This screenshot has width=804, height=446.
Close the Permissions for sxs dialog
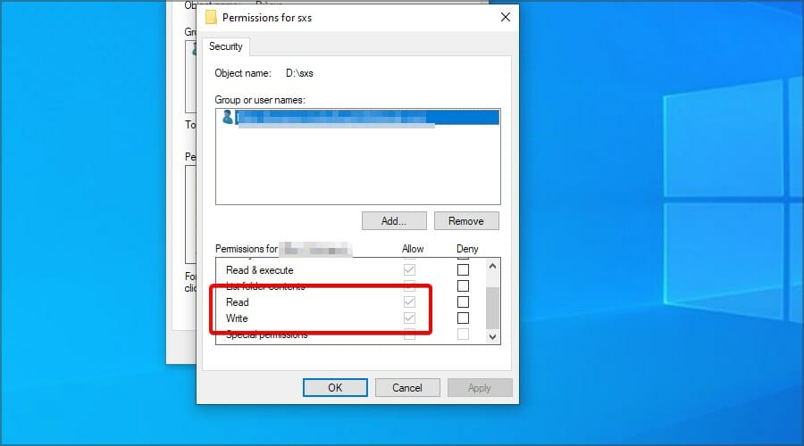505,17
